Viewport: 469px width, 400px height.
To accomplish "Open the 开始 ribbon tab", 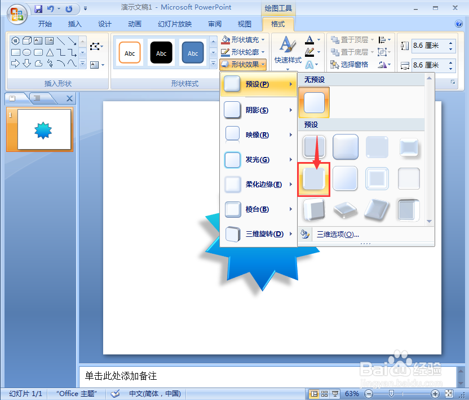I will pyautogui.click(x=45, y=24).
